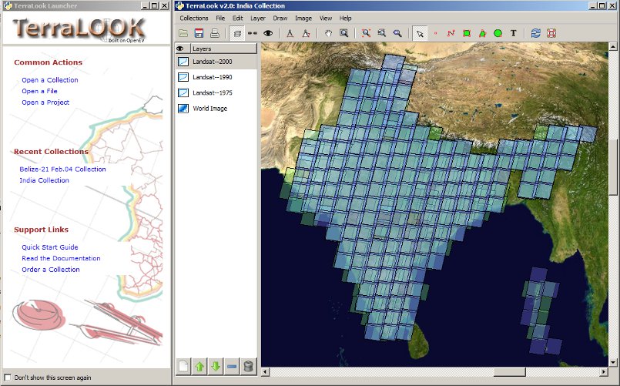620x386 pixels.
Task: Click the printer icon in the toolbar
Action: pos(215,33)
